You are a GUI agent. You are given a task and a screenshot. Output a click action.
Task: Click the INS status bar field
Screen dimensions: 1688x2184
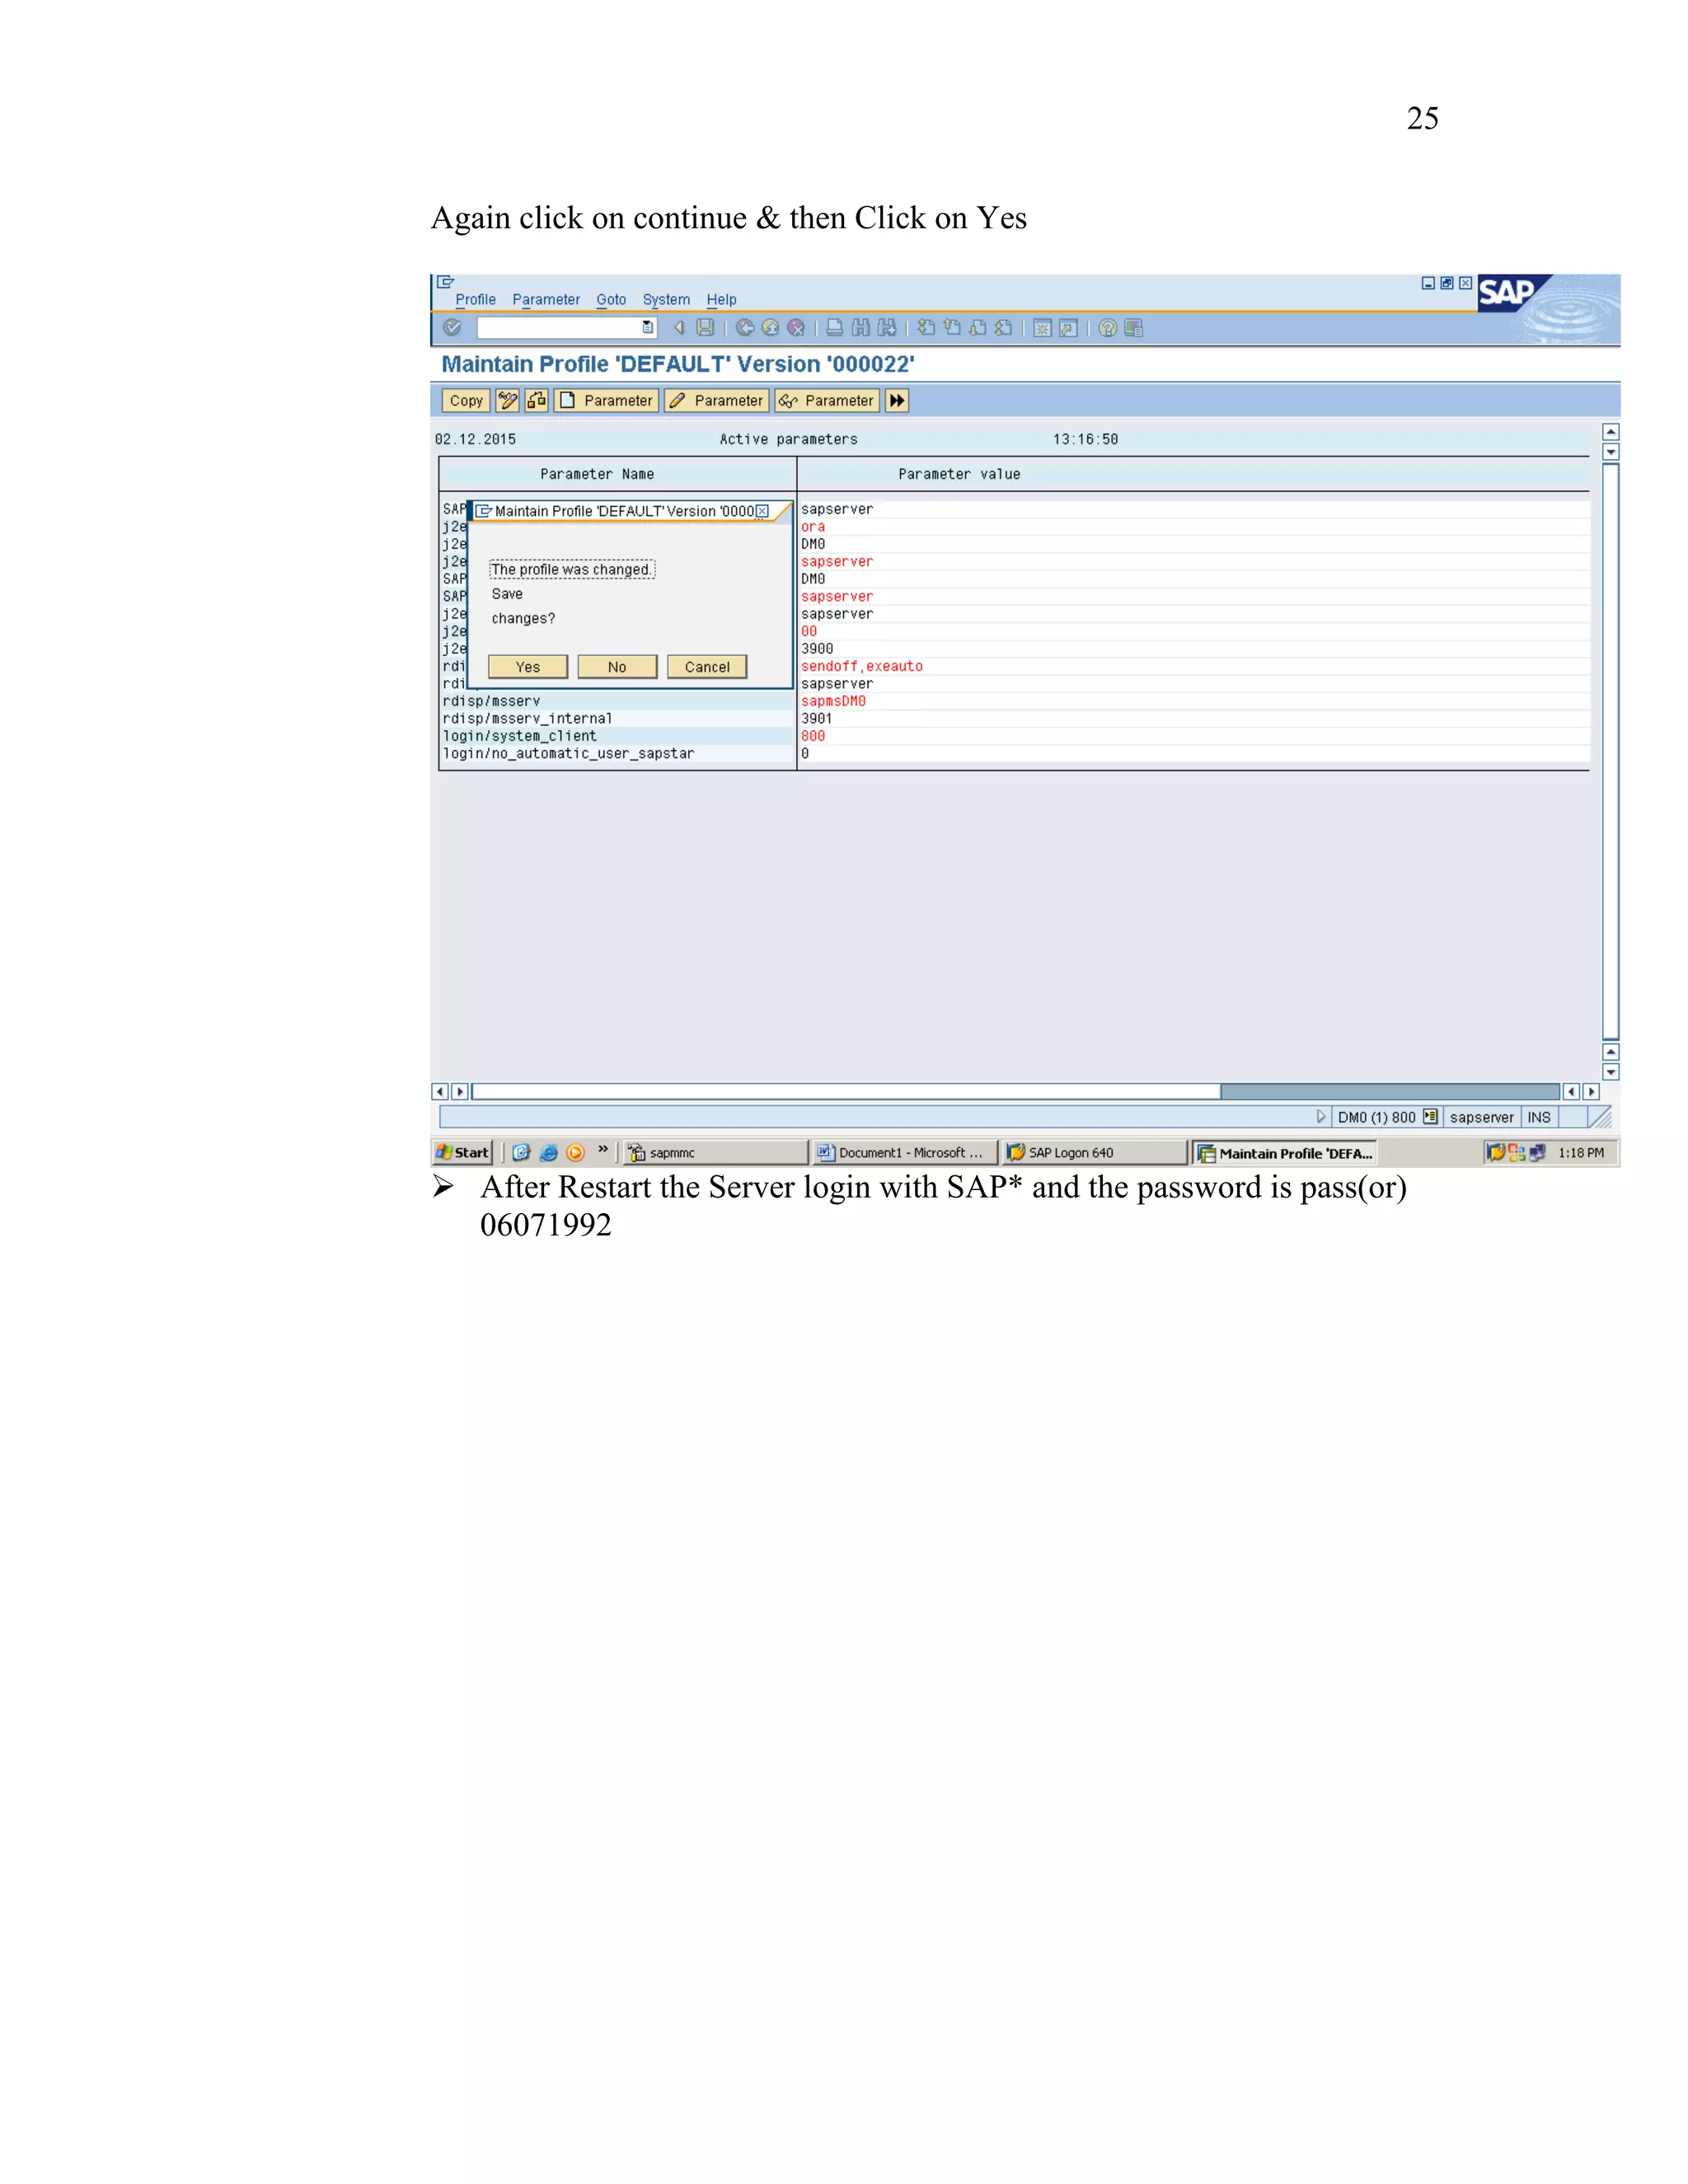1538,1117
